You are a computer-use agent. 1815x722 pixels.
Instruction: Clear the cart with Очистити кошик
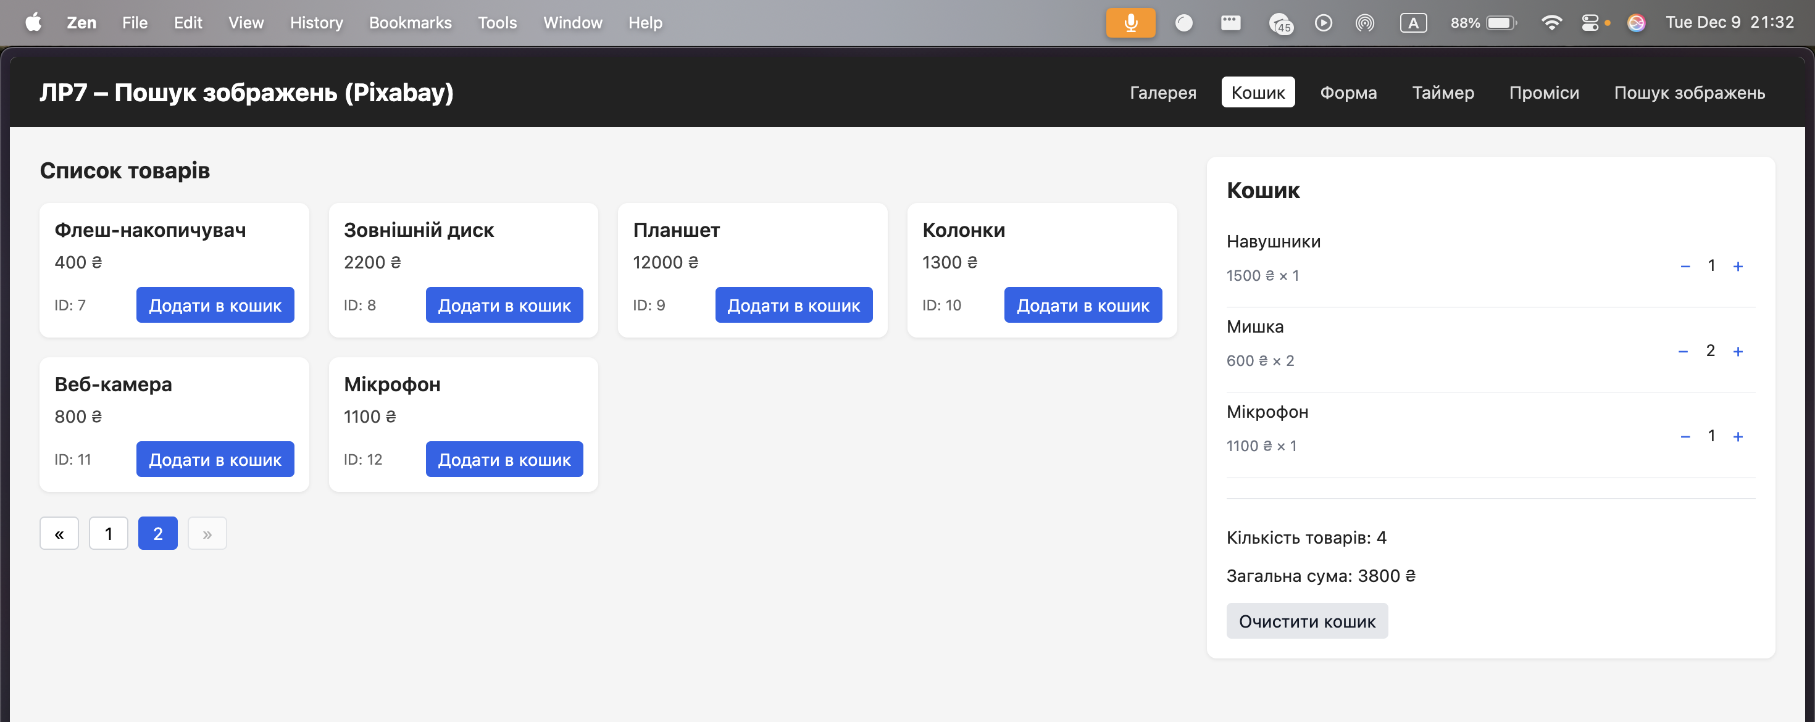tap(1306, 621)
